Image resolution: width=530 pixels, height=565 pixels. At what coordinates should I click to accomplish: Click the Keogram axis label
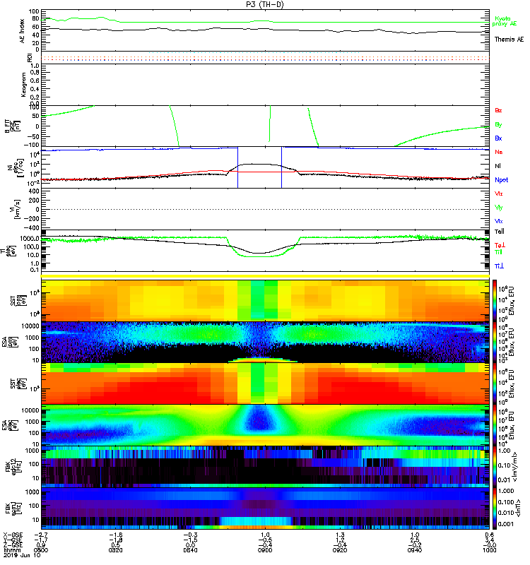pyautogui.click(x=23, y=84)
